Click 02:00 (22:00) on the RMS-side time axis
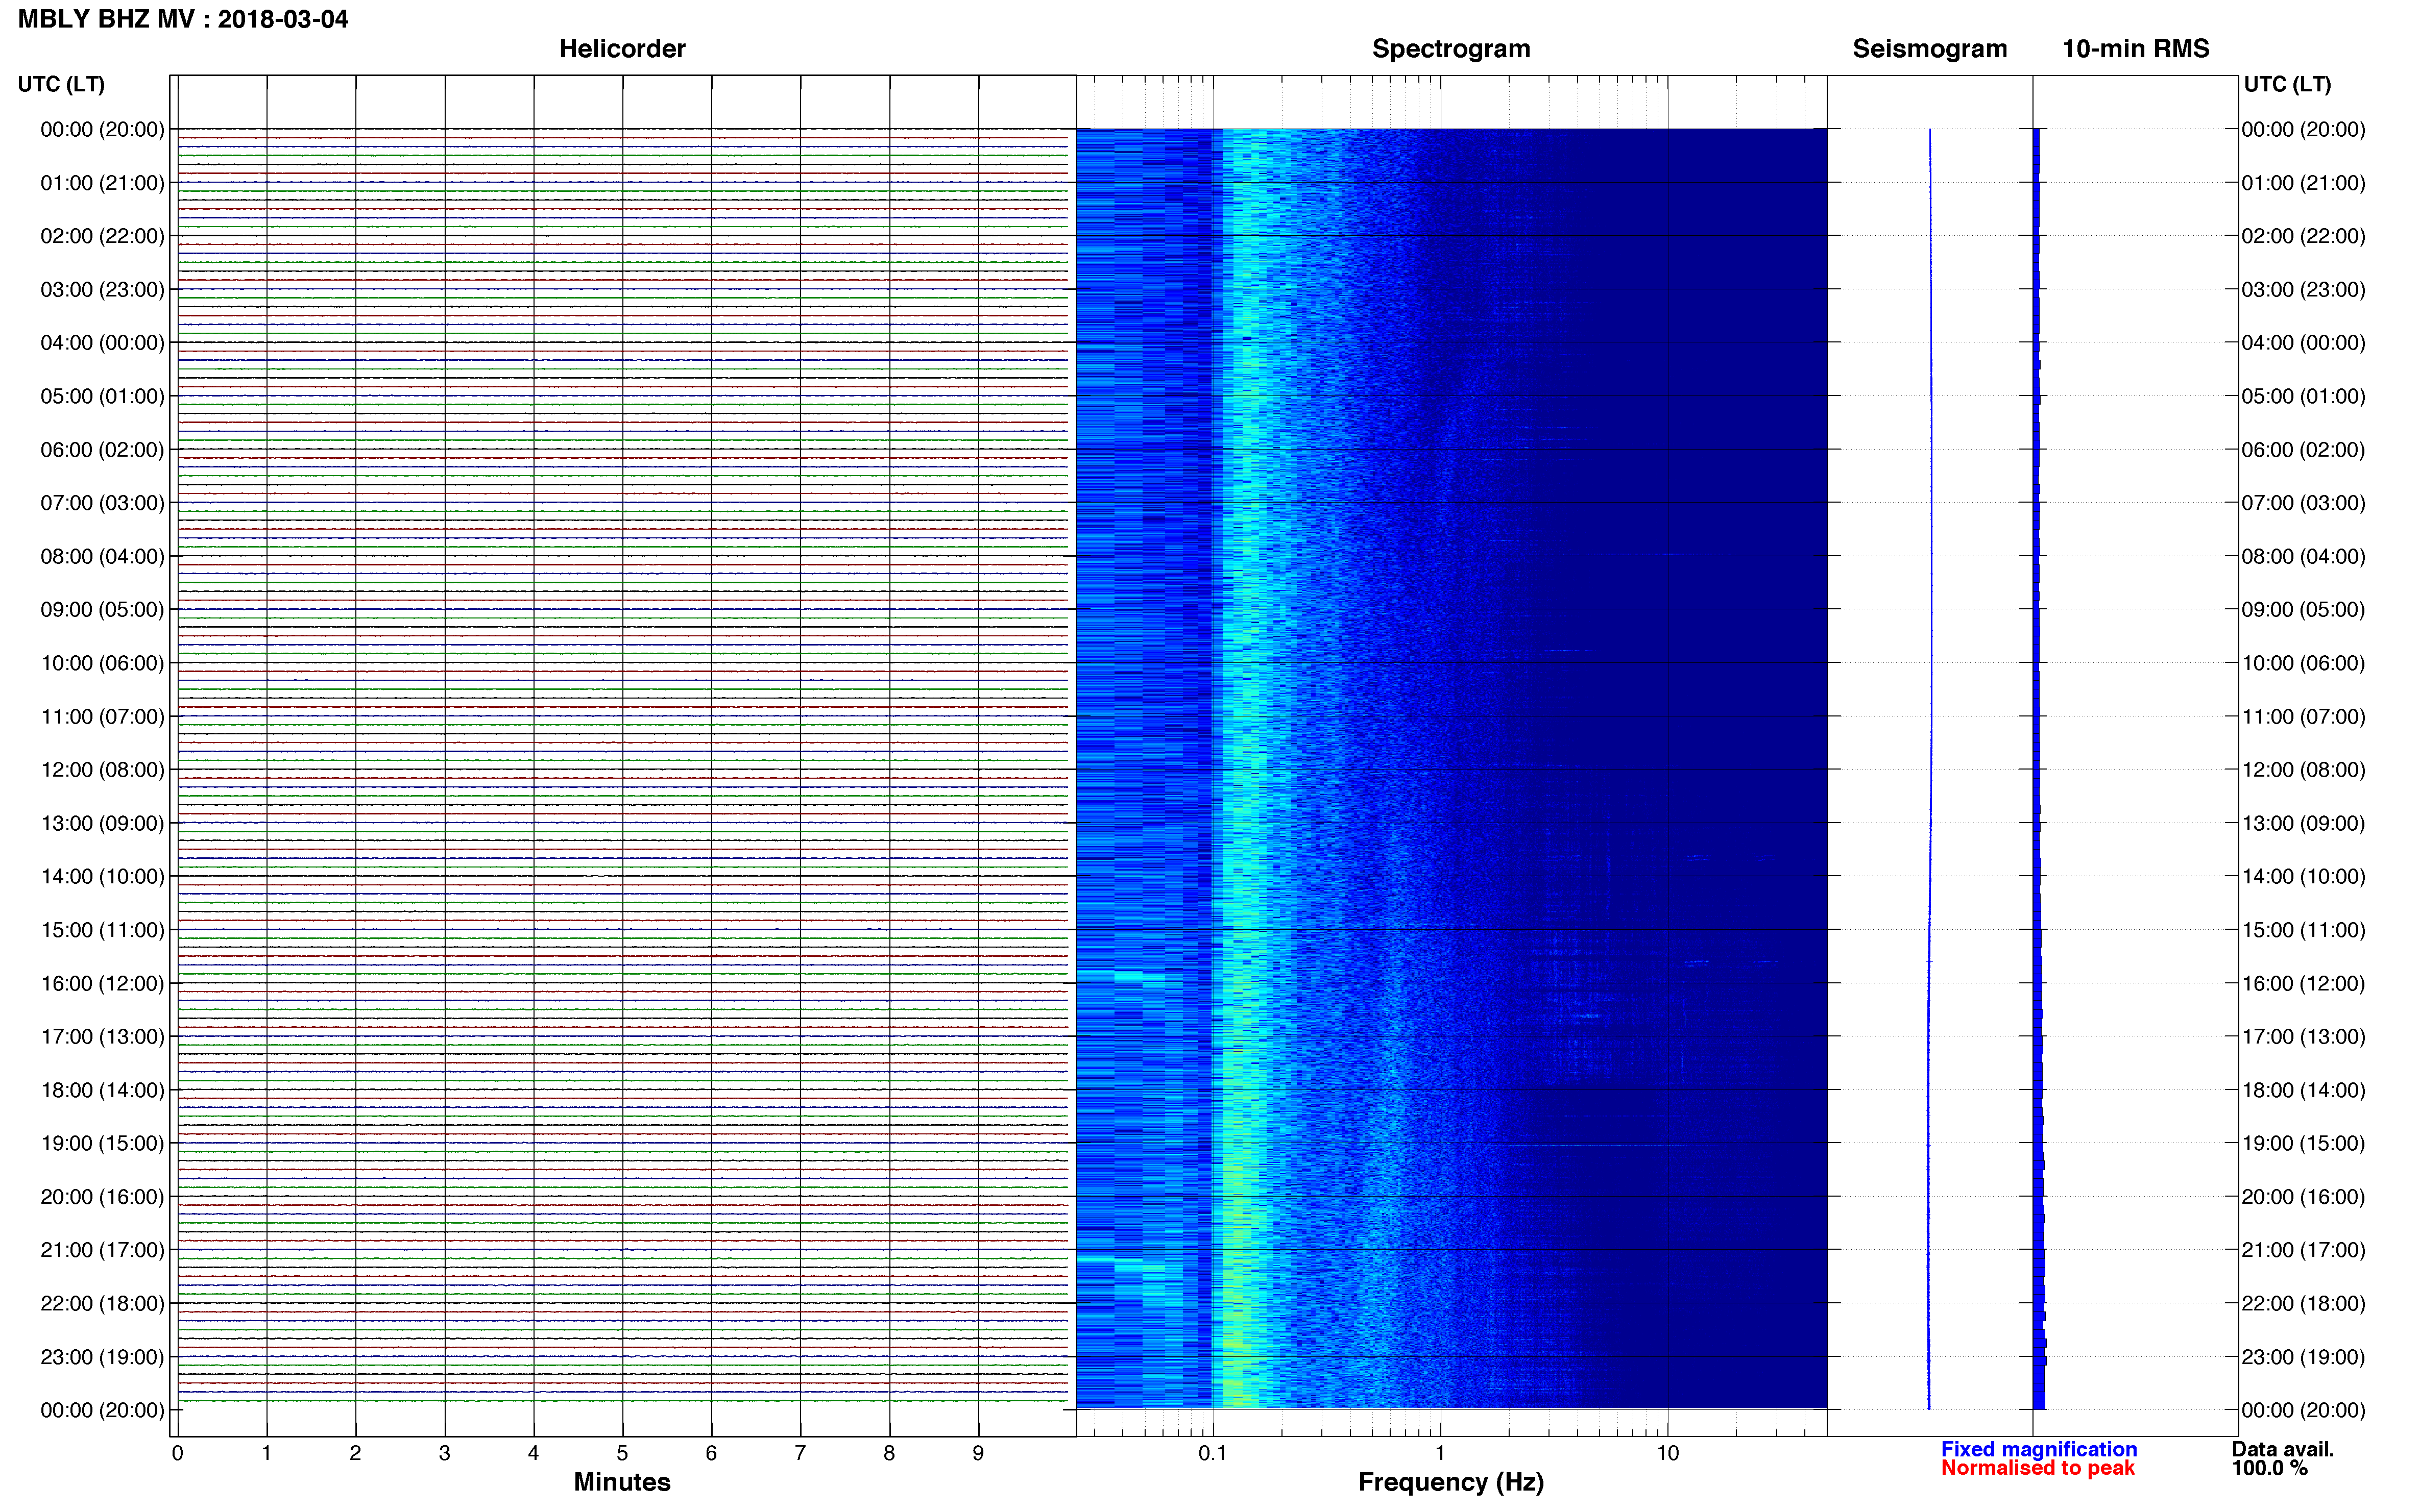Screen dimensions: 2420x1512 point(2303,236)
